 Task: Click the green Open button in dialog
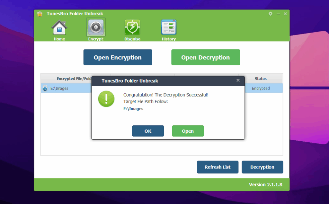click(188, 131)
